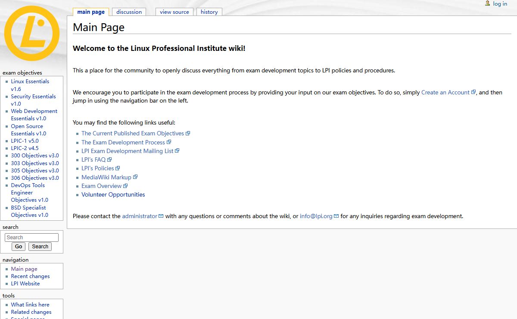Click external icon after Mailing List link
This screenshot has width=517, height=319.
[x=177, y=150]
